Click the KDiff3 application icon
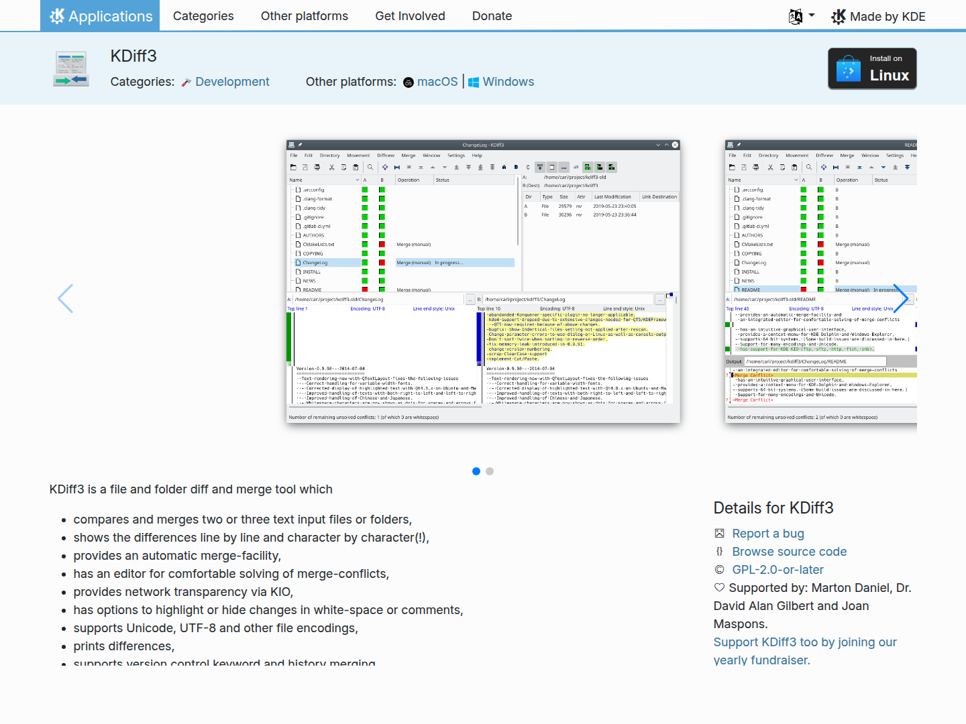The width and height of the screenshot is (966, 724). tap(71, 69)
